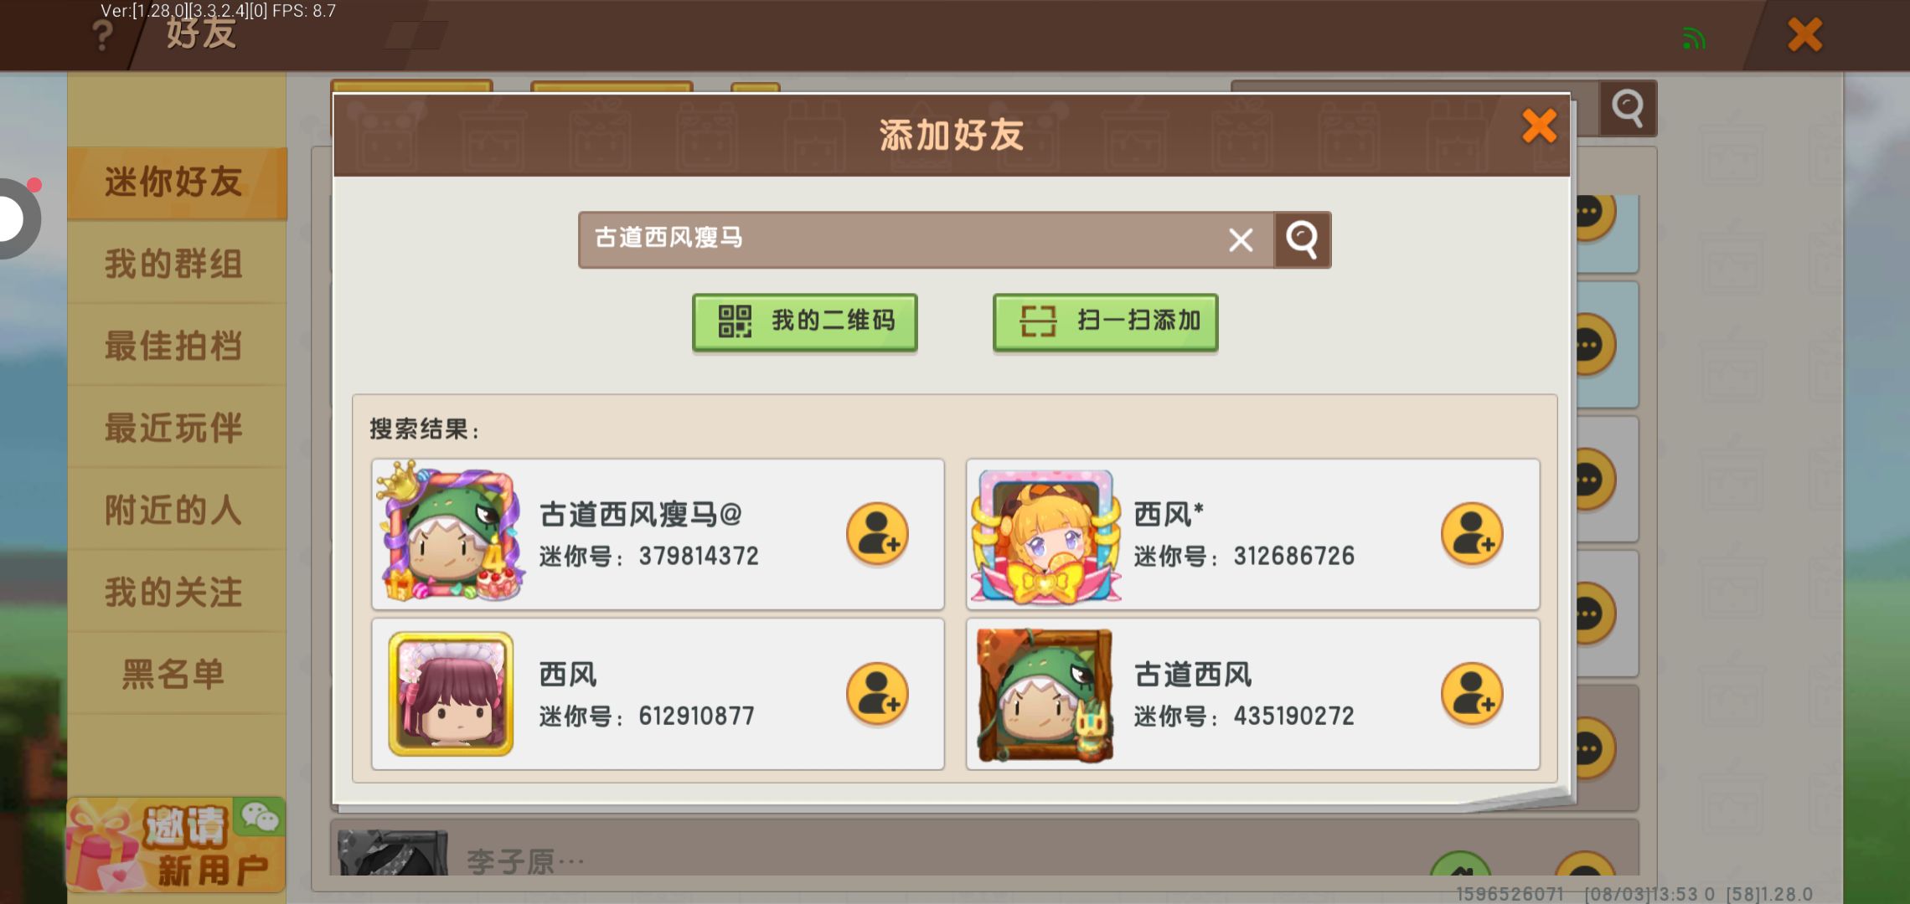Clear the search text with the X icon
The width and height of the screenshot is (1910, 904).
(x=1241, y=240)
